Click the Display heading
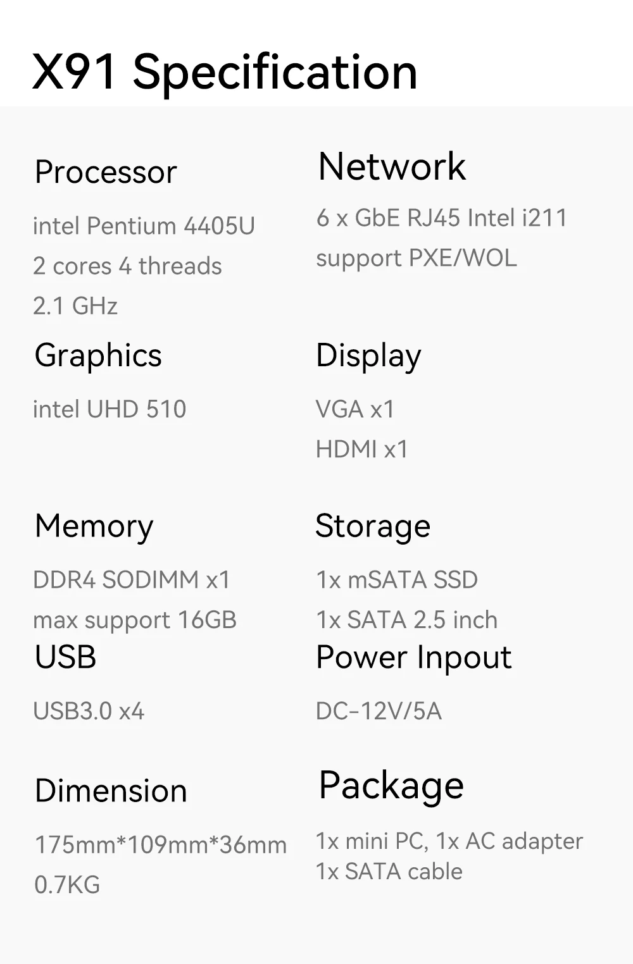The image size is (633, 964). point(368,355)
